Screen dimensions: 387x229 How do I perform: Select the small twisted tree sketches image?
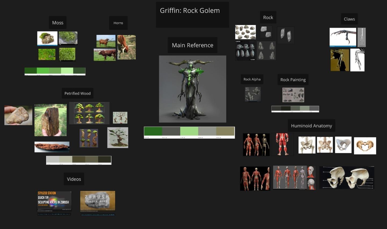tap(120, 117)
